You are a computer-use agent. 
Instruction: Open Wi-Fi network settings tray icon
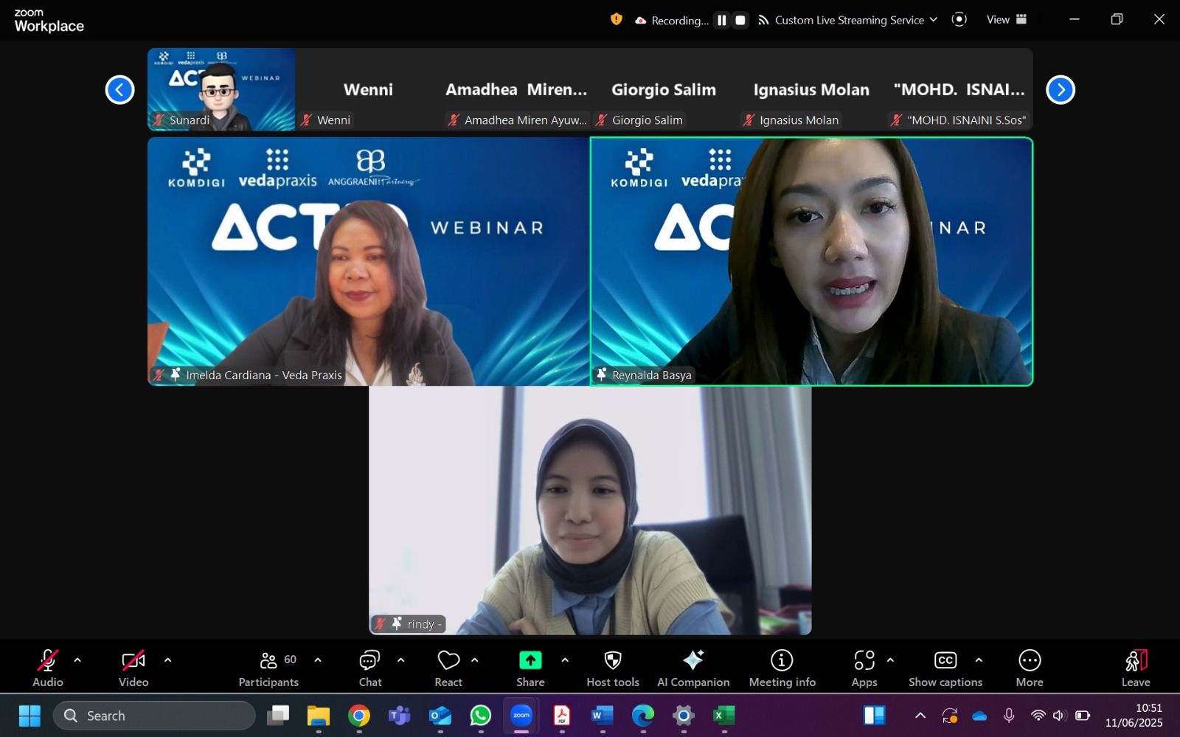tap(1038, 716)
